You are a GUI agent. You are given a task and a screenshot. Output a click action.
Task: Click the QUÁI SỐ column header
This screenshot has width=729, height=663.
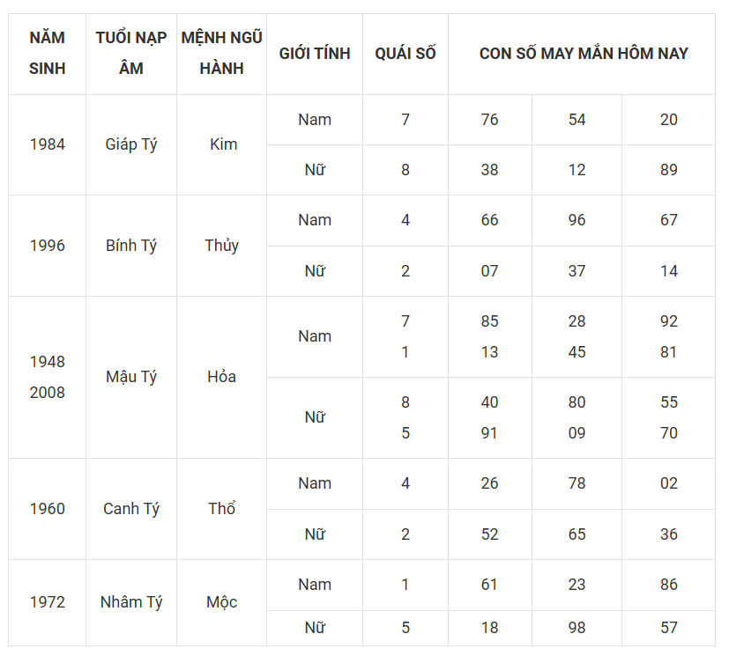click(x=405, y=54)
